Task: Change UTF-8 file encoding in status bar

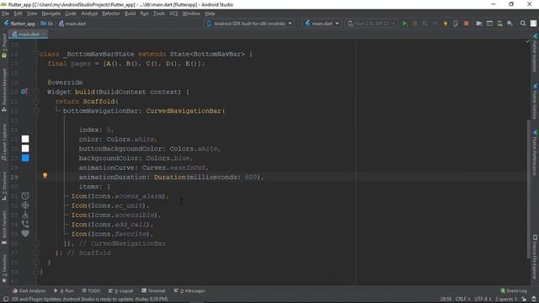Action: (483, 299)
